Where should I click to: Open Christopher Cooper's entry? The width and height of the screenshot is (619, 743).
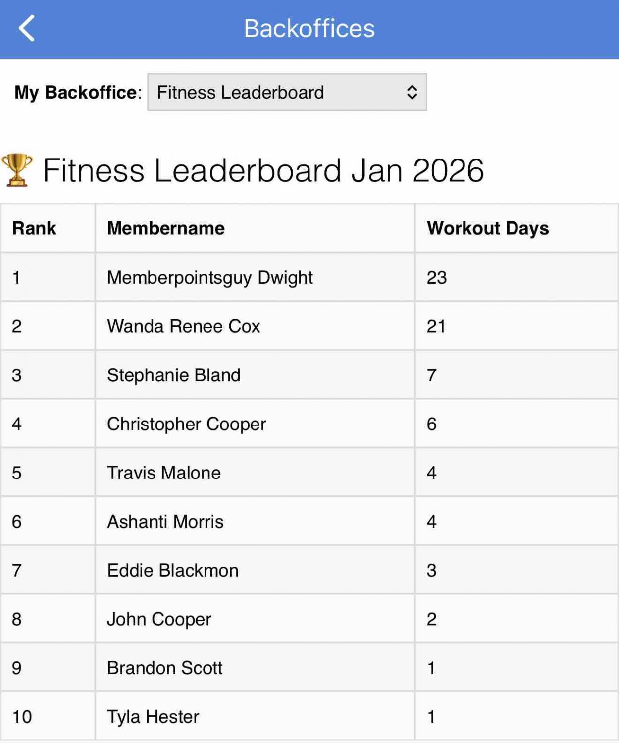tap(187, 424)
